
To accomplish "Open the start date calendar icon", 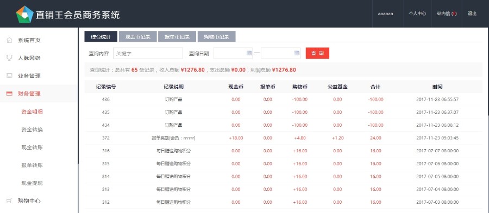I will [x=249, y=53].
